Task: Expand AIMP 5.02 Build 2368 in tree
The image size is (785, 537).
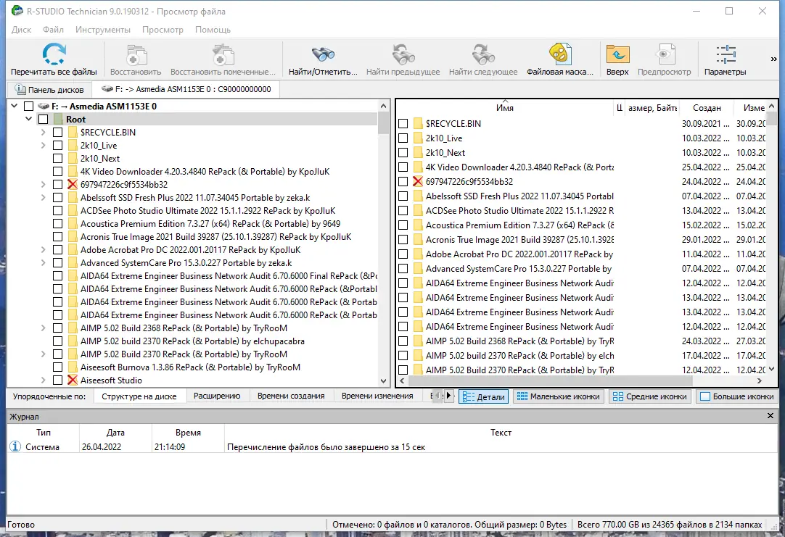Action: [x=43, y=328]
